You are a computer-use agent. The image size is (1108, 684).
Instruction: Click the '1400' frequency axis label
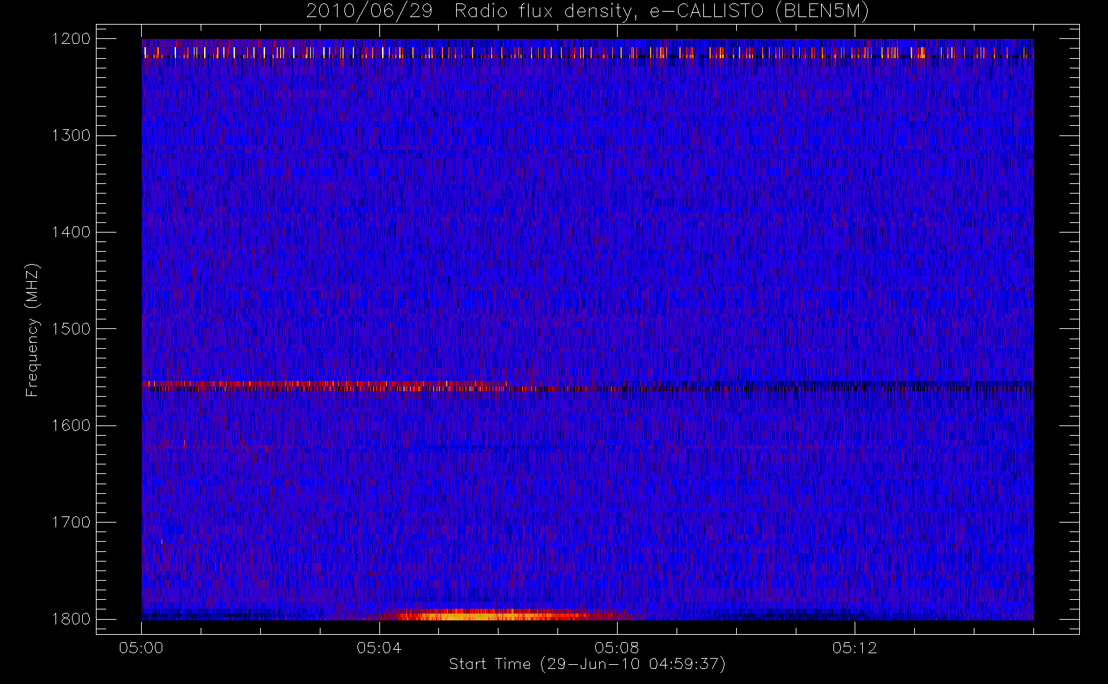click(71, 232)
